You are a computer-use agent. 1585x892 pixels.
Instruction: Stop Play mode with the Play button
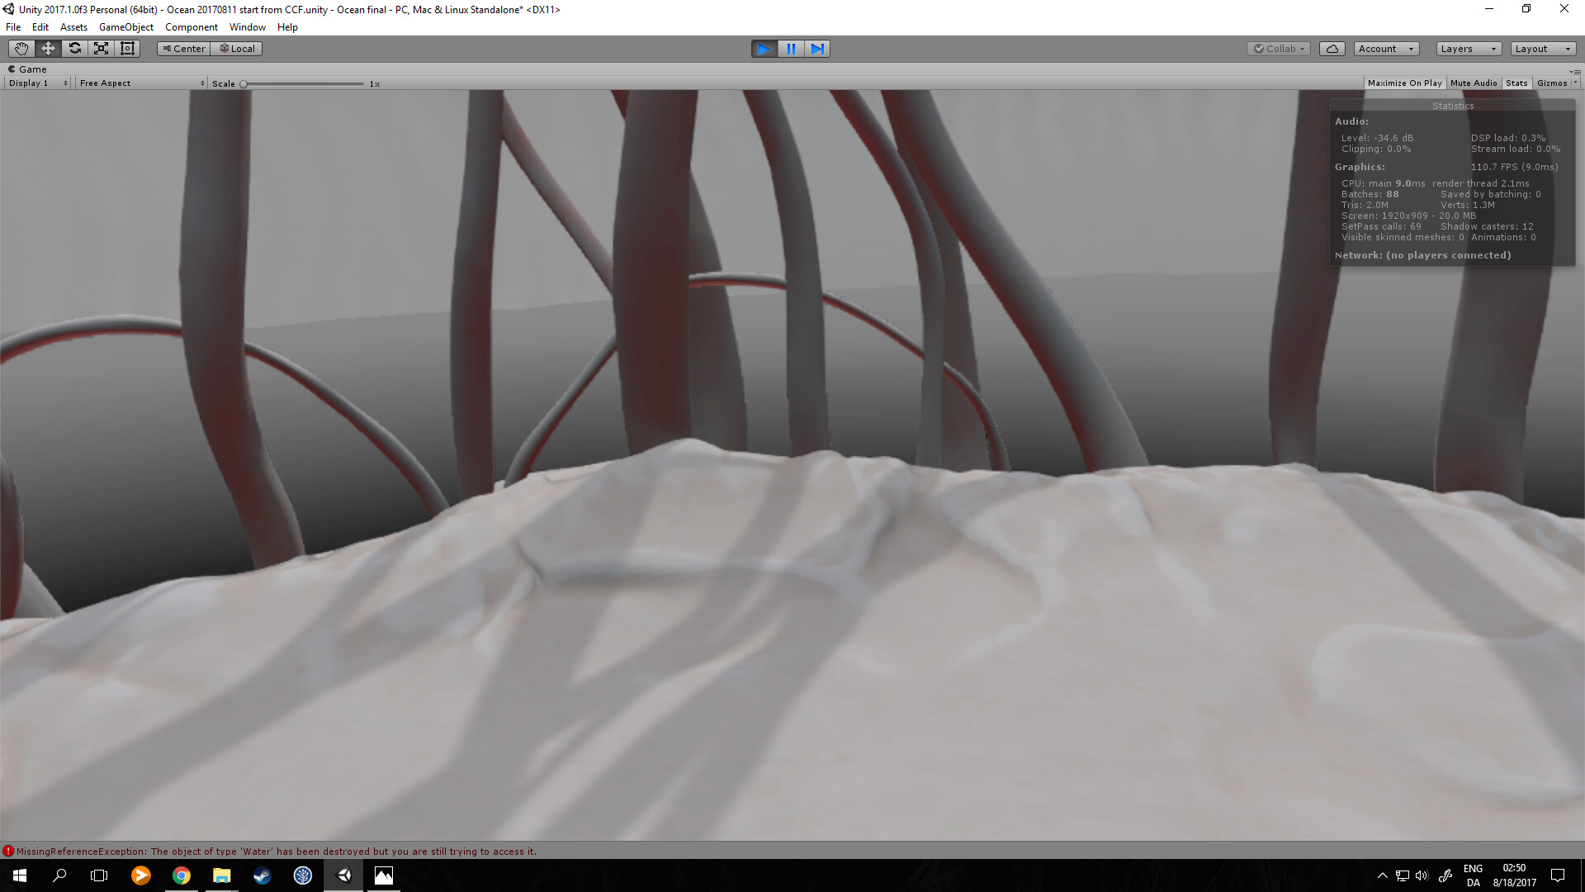point(764,49)
